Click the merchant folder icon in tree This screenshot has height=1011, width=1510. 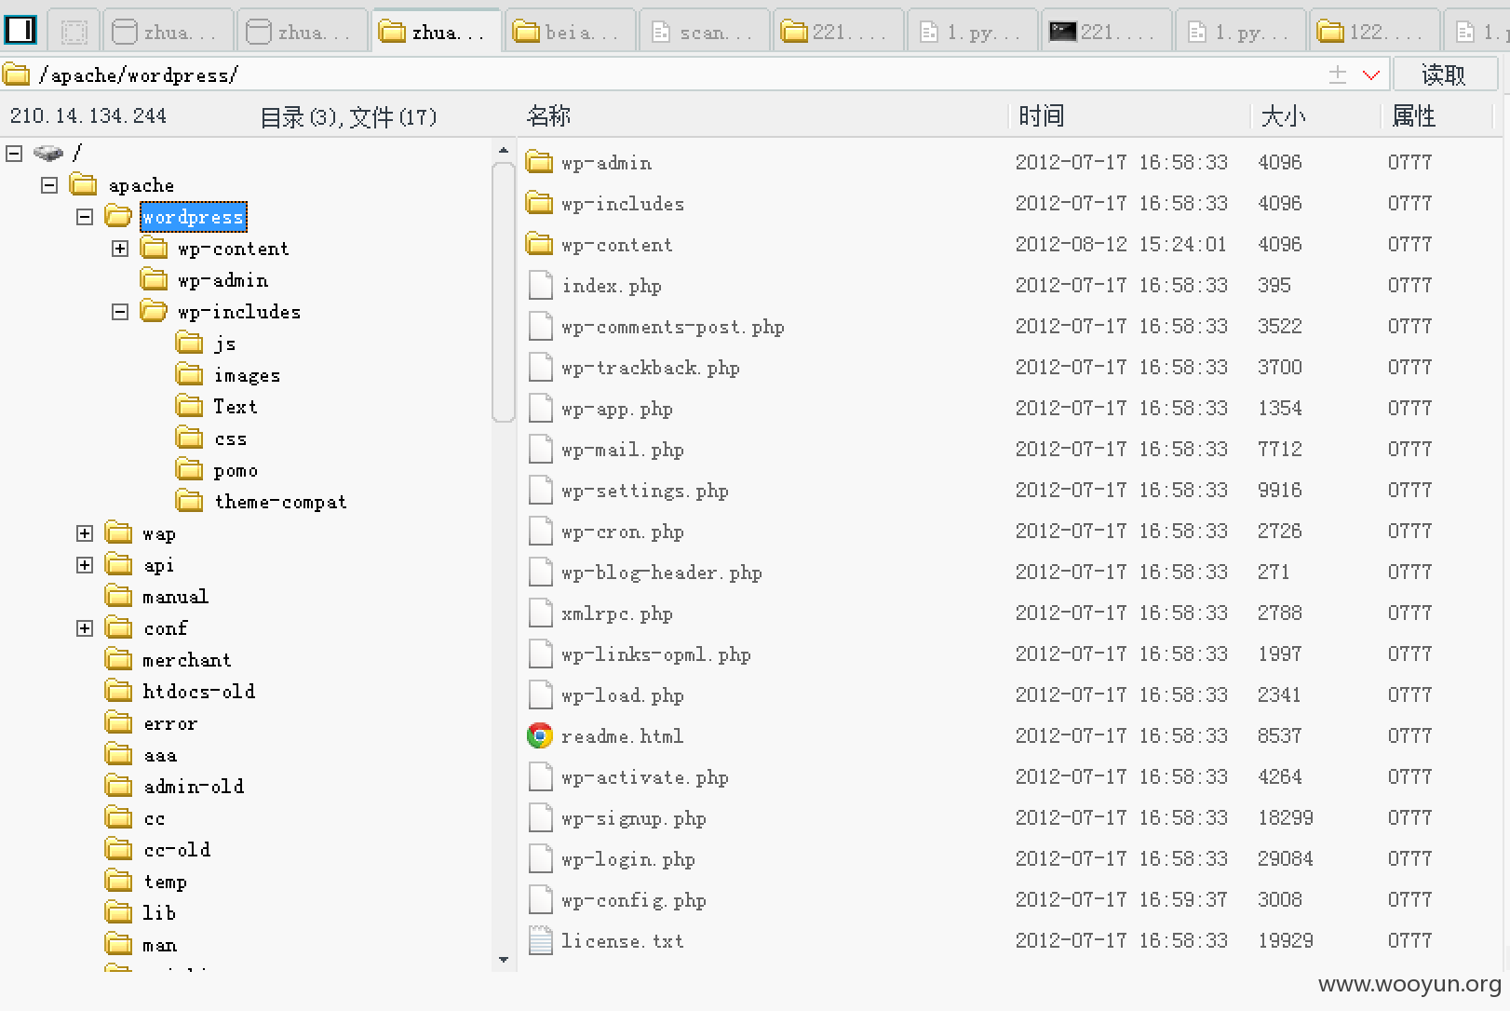(119, 659)
